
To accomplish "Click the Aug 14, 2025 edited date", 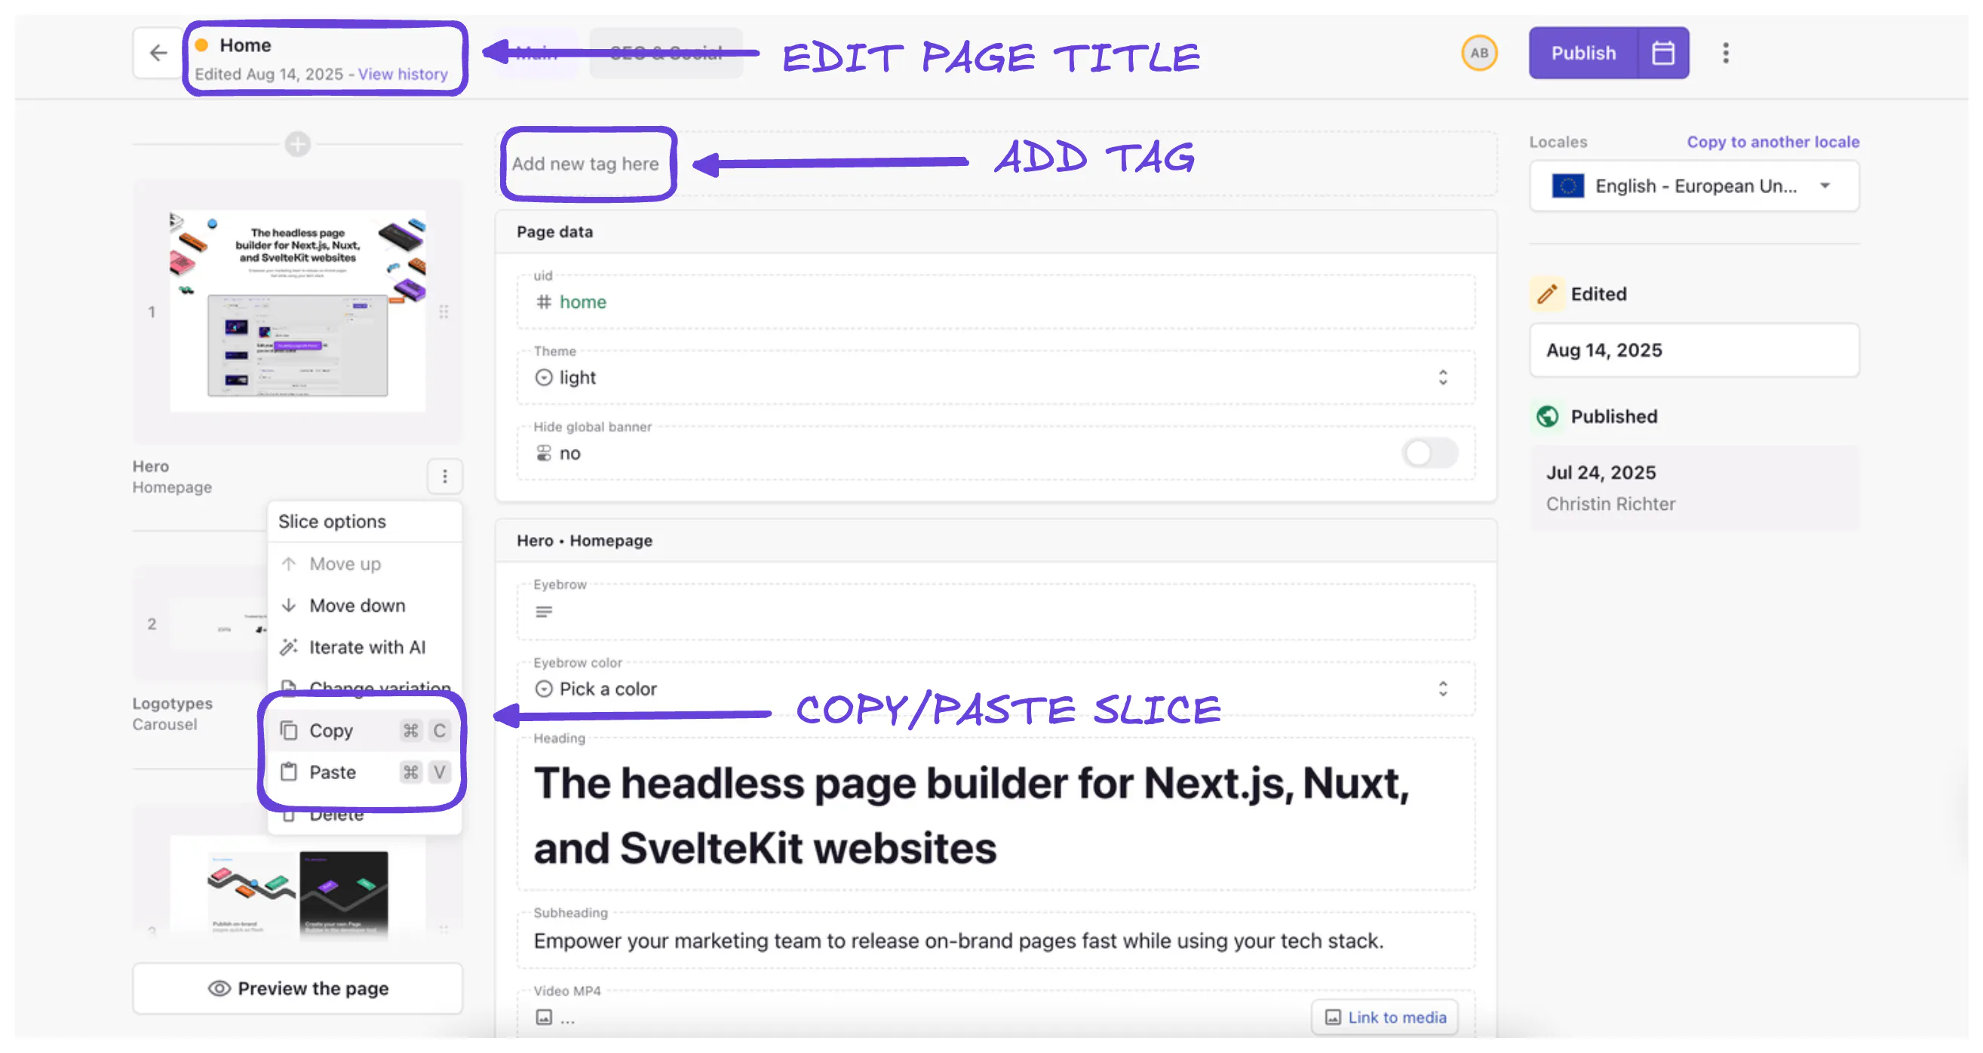I will (1693, 350).
